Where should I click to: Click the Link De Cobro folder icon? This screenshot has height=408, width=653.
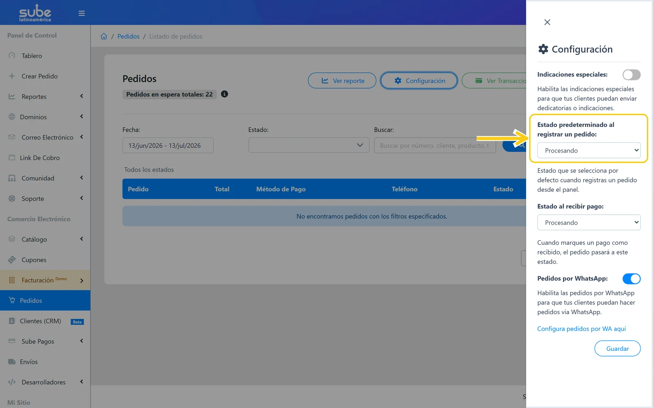tap(12, 157)
